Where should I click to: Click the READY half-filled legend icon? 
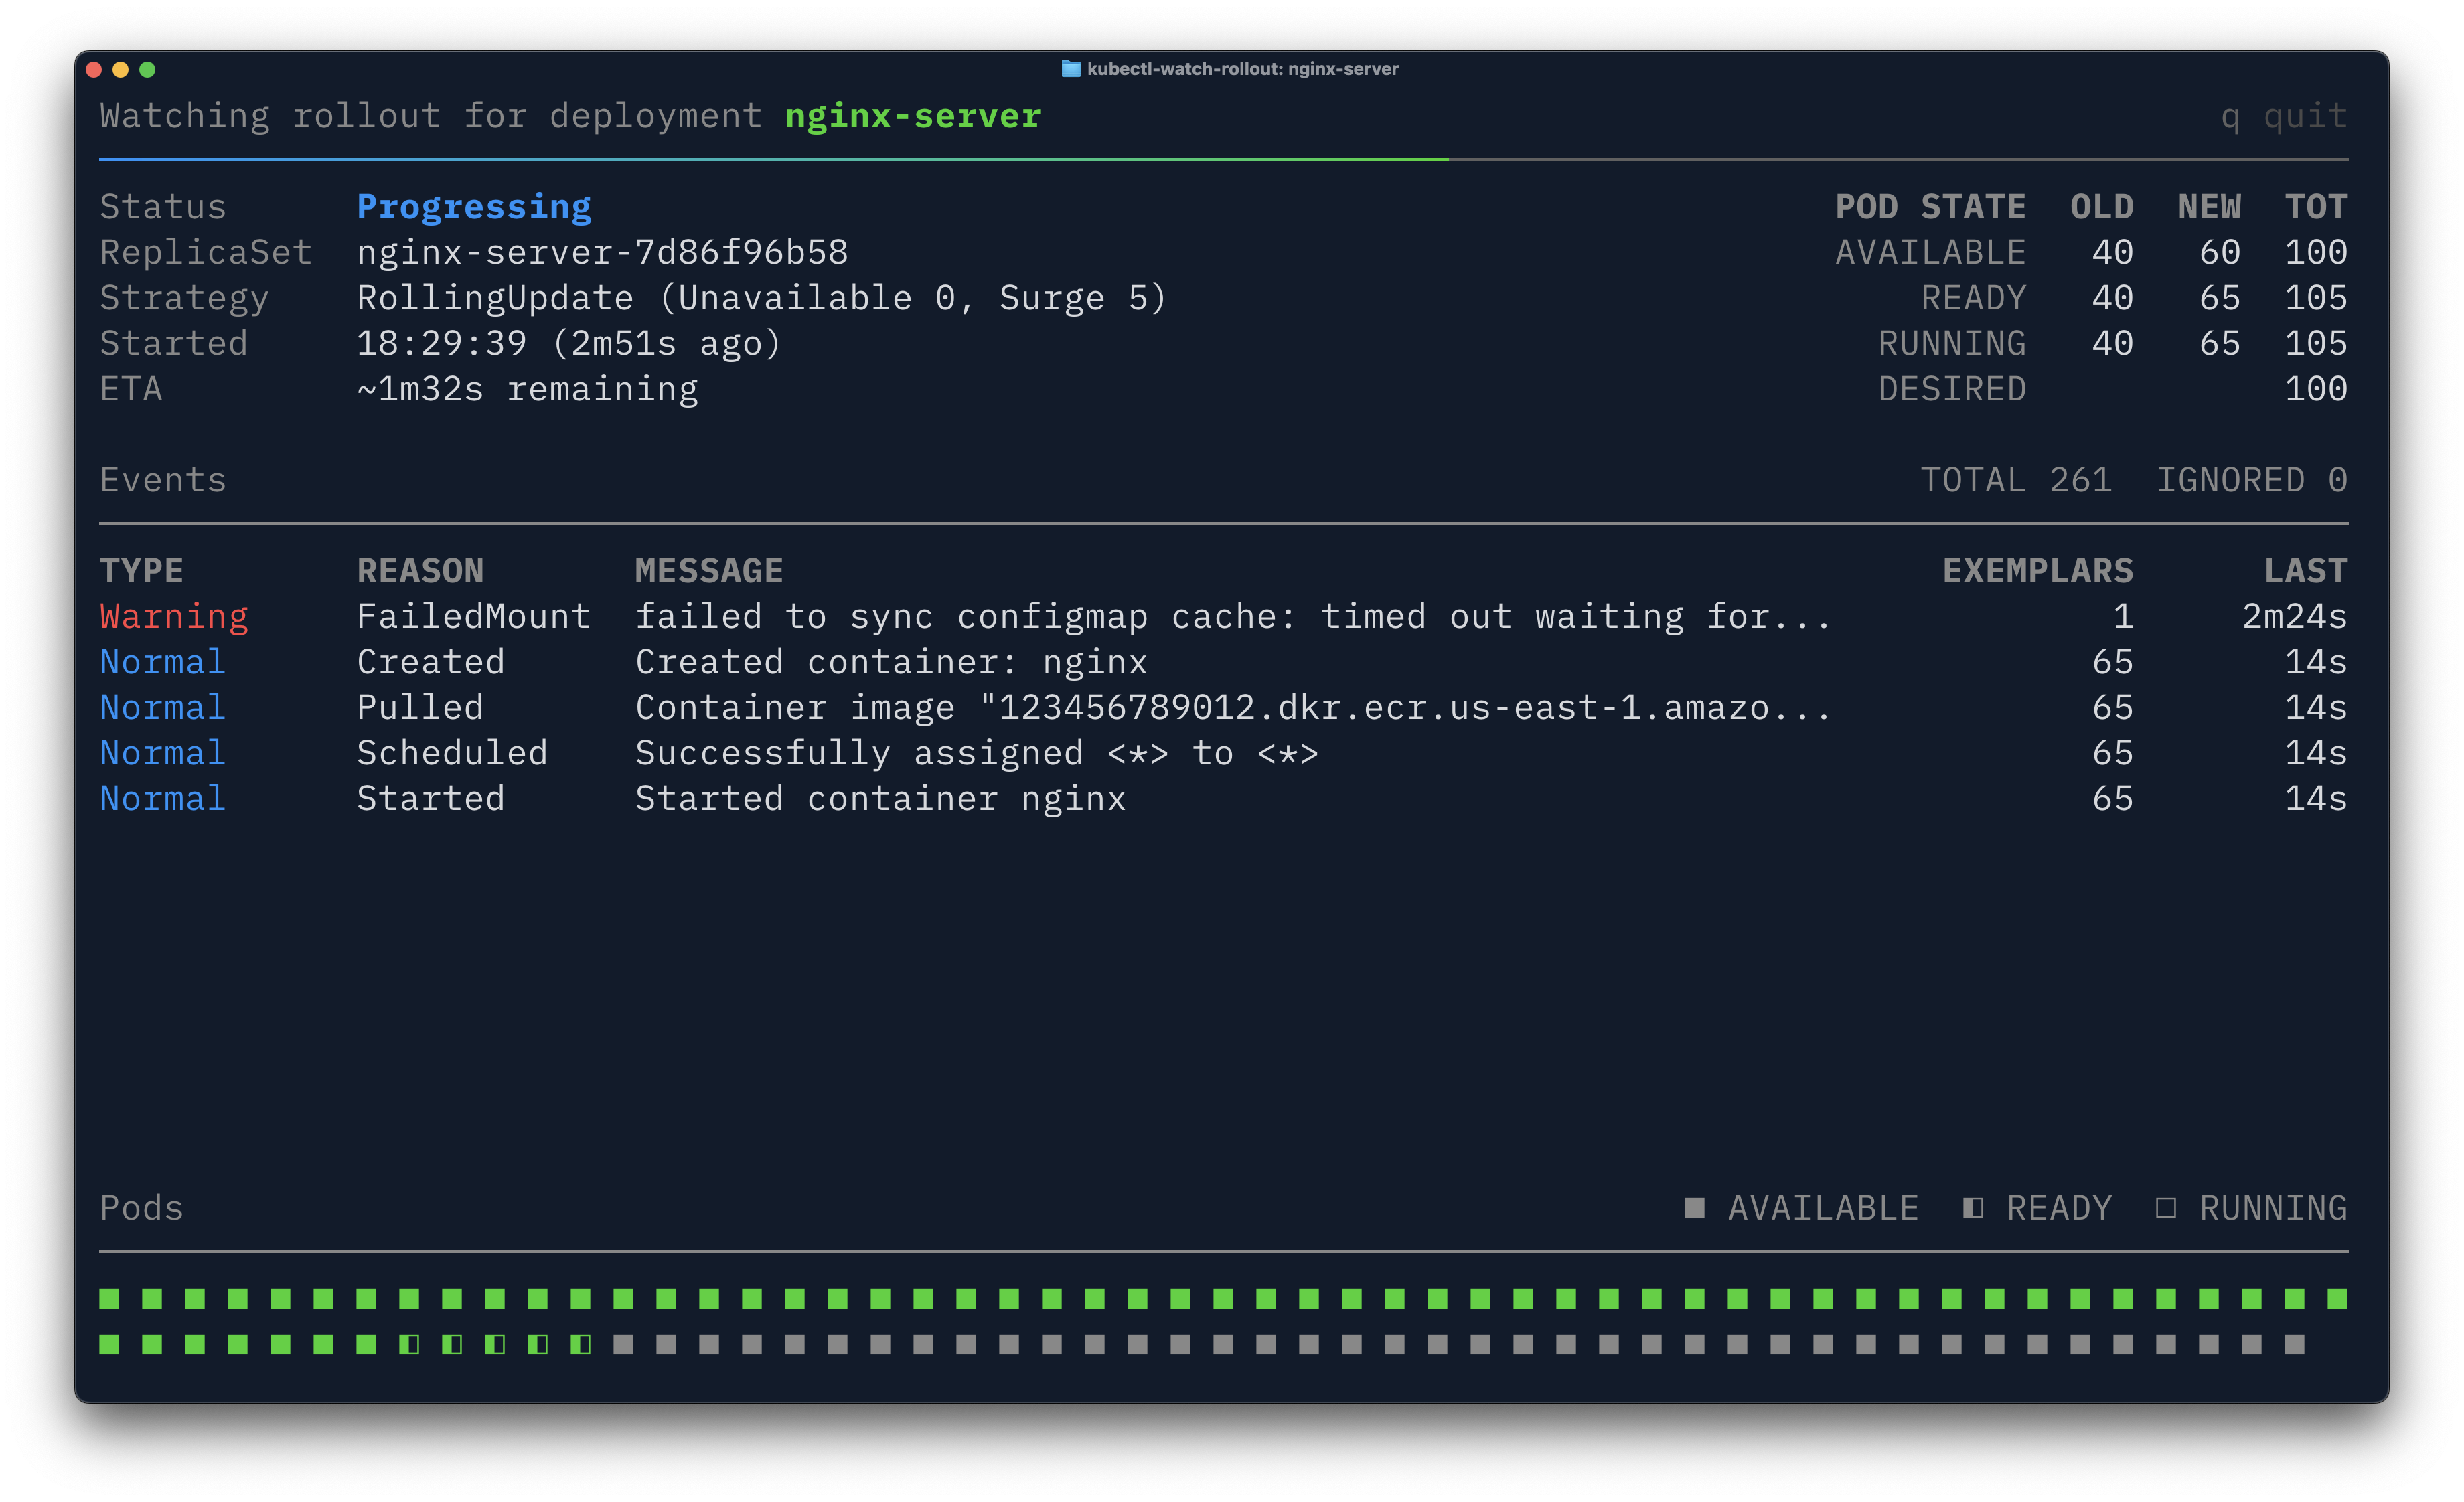[1972, 1207]
